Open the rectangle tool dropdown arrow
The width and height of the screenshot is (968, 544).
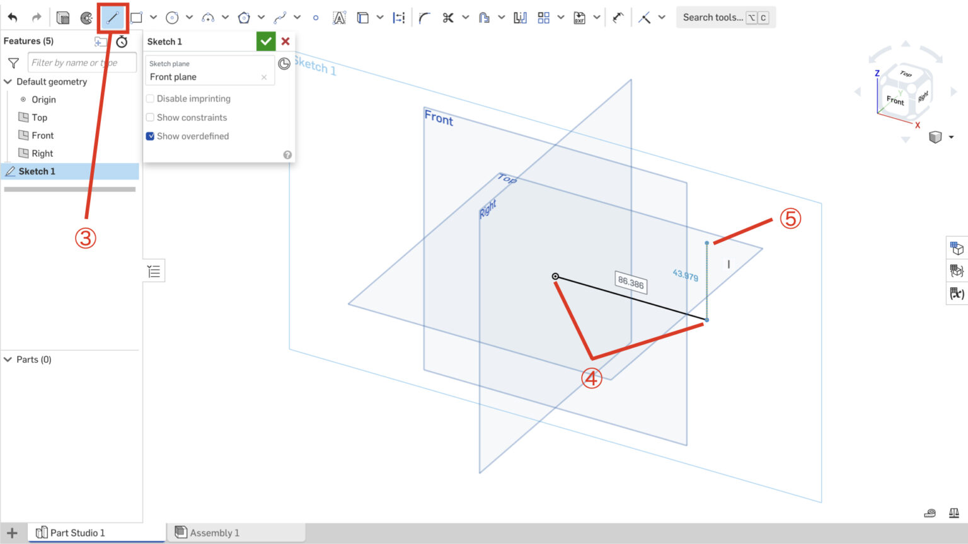click(x=153, y=17)
